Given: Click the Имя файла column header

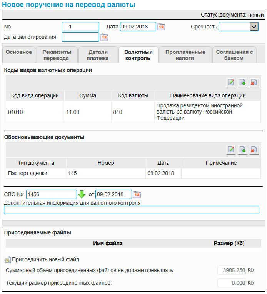Looking at the screenshot, I should (108, 243).
